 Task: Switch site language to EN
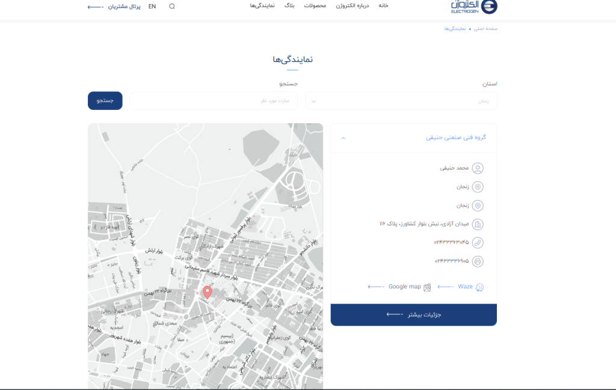tap(152, 6)
